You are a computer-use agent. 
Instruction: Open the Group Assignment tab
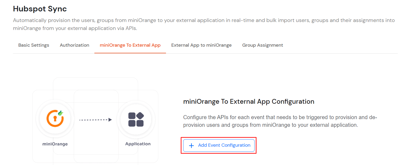262,45
